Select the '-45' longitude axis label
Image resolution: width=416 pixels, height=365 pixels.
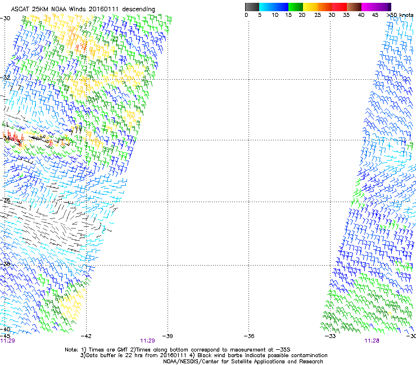[5, 336]
